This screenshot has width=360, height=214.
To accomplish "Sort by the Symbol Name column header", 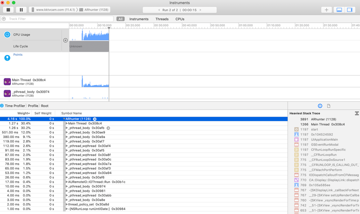I will 71,113.
